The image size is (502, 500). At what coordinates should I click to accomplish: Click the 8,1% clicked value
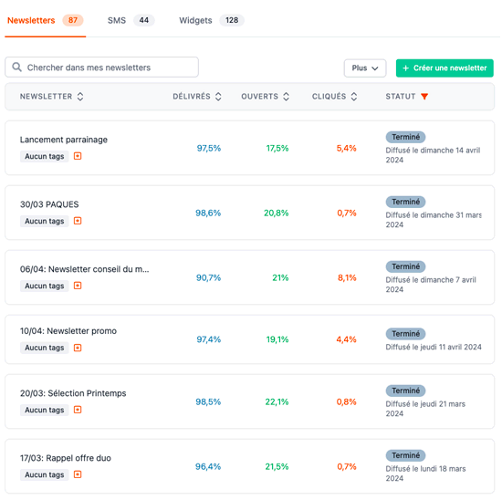(x=347, y=277)
